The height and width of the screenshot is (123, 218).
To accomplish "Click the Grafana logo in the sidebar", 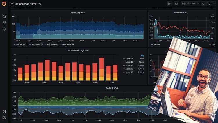I will 4,4.
